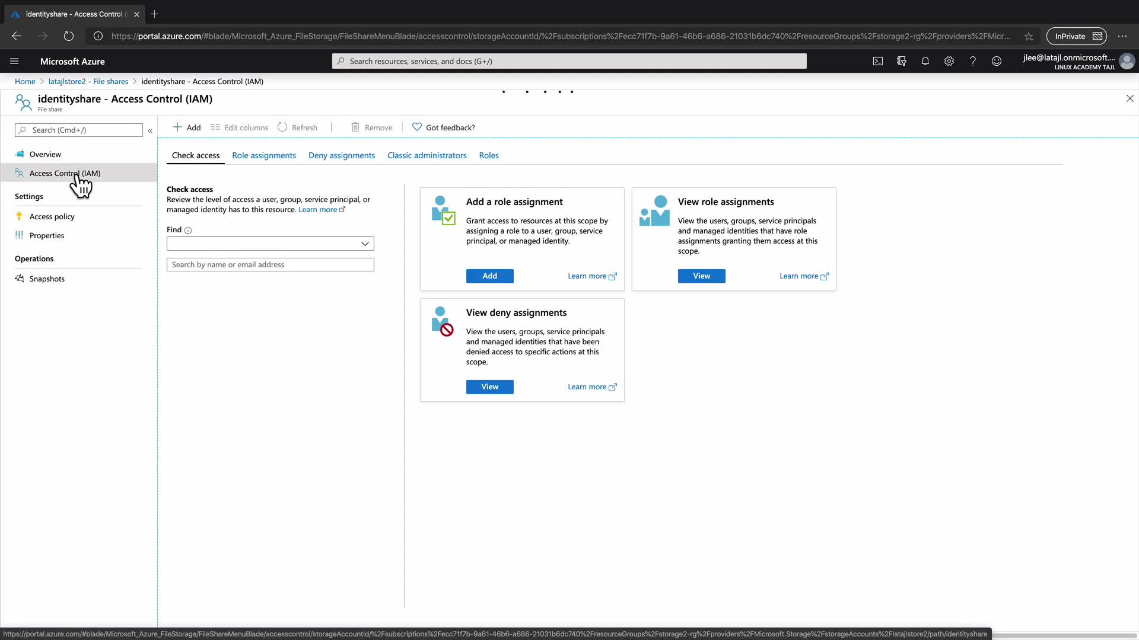Click the Home breadcrumb link
The width and height of the screenshot is (1139, 640).
pos(25,82)
